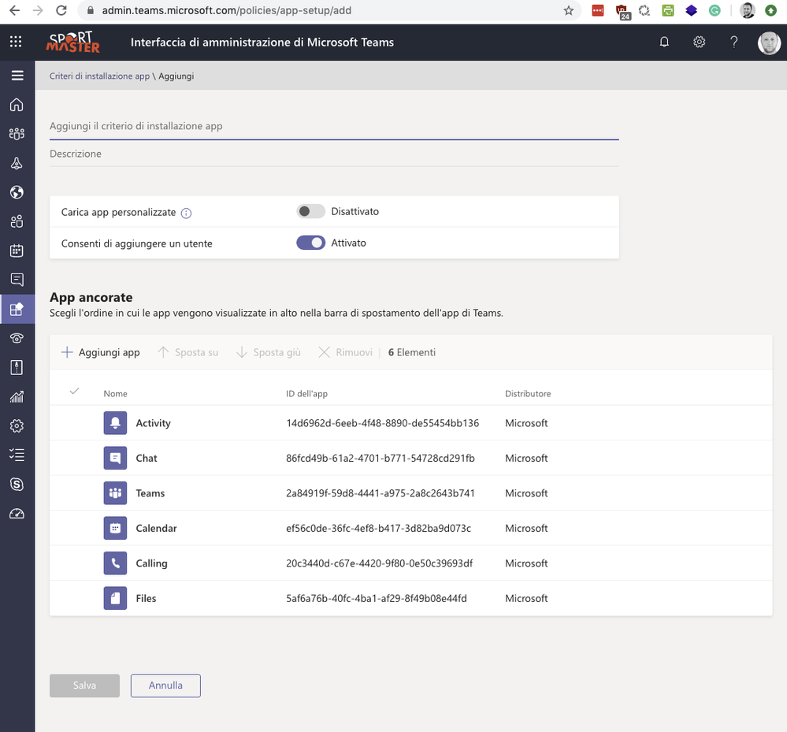The height and width of the screenshot is (732, 787).
Task: Open the Analytics and reports chart icon
Action: click(17, 396)
